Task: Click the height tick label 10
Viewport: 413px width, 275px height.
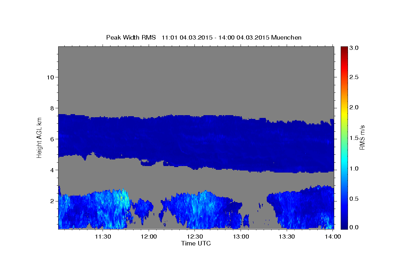Action: coord(50,77)
